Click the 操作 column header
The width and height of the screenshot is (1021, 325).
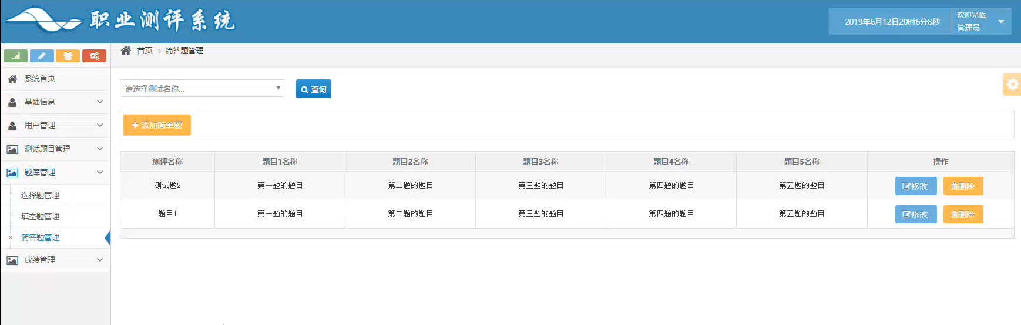pos(941,162)
